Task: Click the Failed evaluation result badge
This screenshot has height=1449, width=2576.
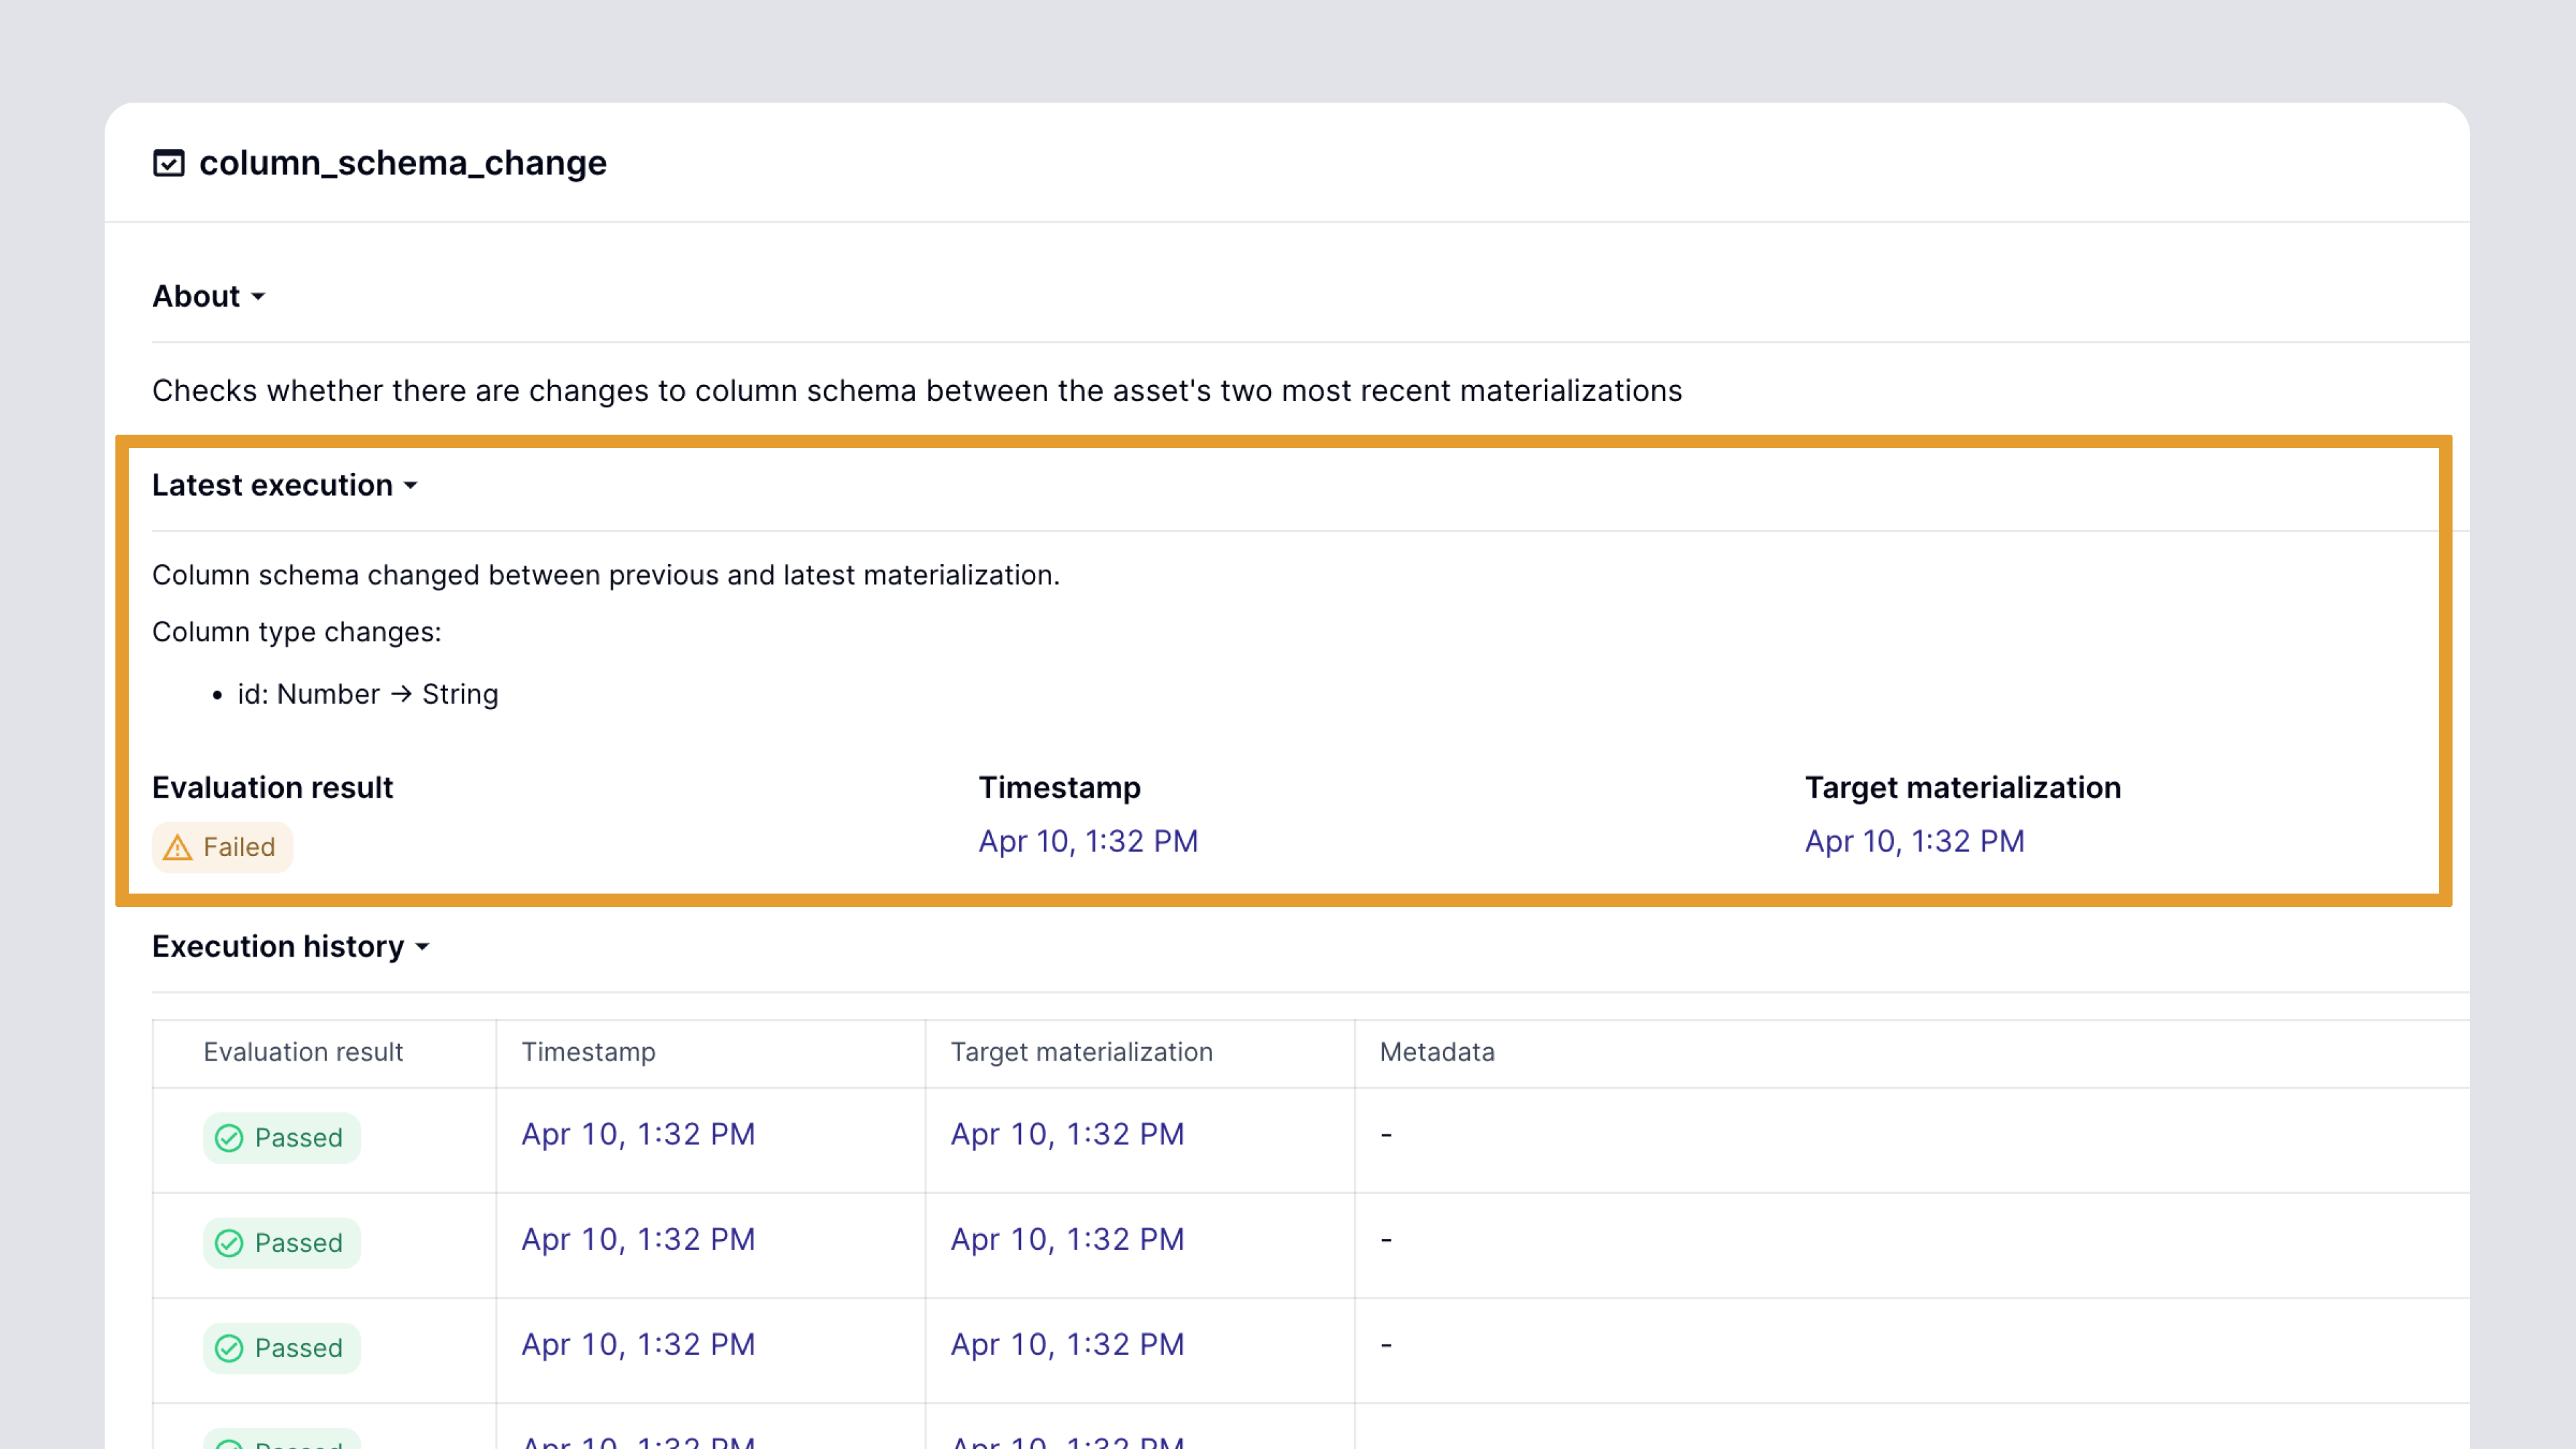Action: [x=222, y=847]
